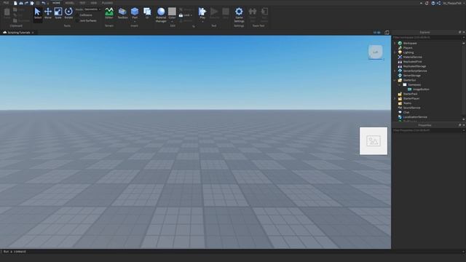Open Game Settings

239,15
